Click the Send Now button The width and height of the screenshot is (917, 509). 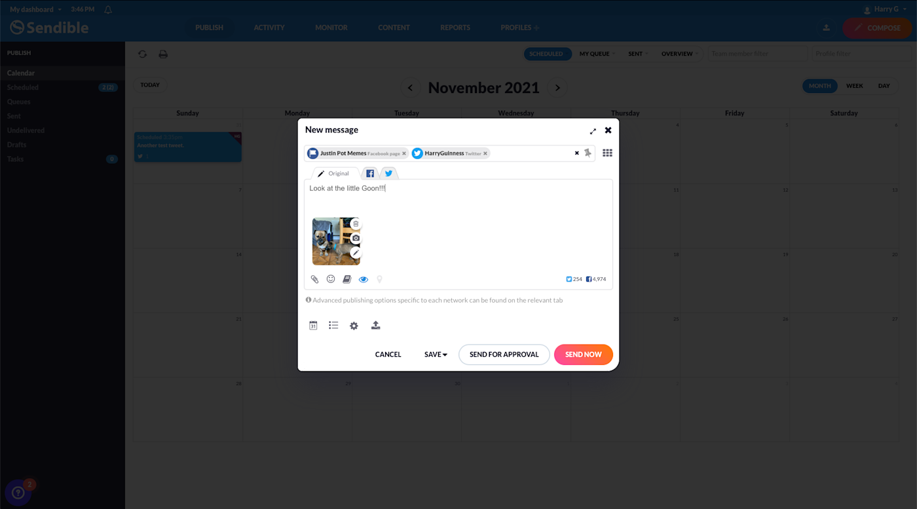point(583,354)
